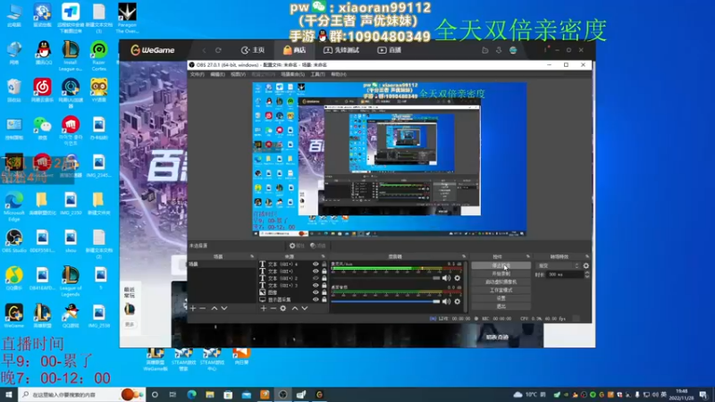715x402 pixels.
Task: Switch to WeGame home tab
Action: (253, 50)
